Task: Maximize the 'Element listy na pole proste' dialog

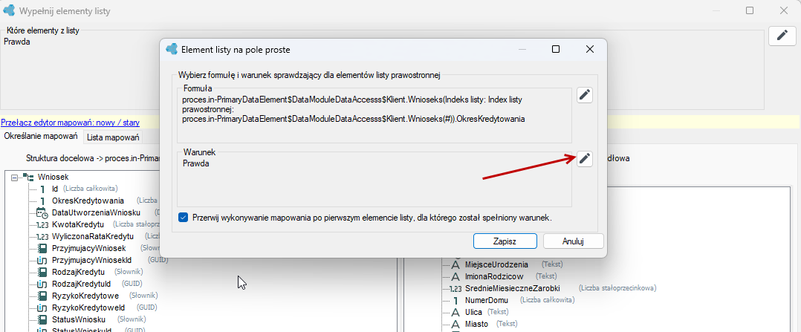Action: pos(556,49)
